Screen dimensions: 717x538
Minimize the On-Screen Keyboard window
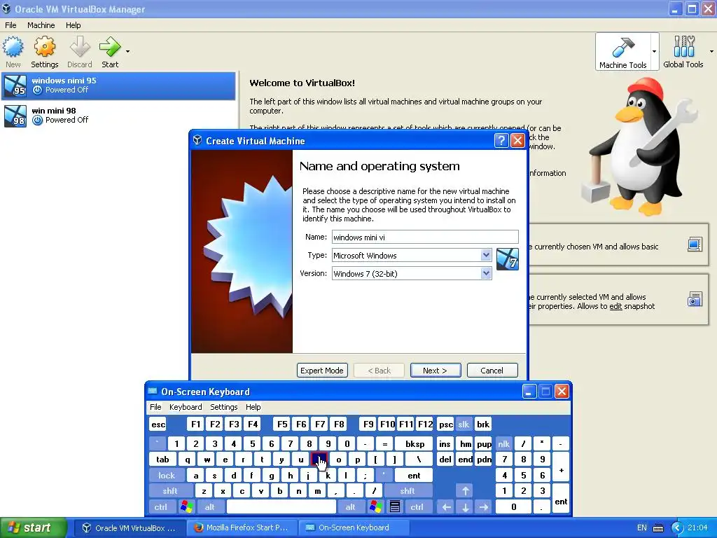click(529, 391)
